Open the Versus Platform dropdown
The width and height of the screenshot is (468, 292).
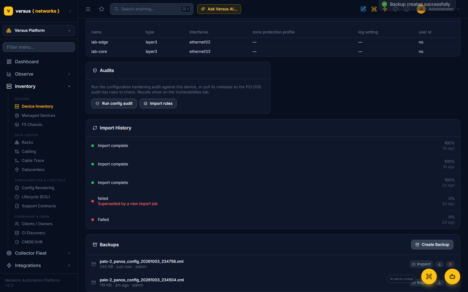(39, 30)
